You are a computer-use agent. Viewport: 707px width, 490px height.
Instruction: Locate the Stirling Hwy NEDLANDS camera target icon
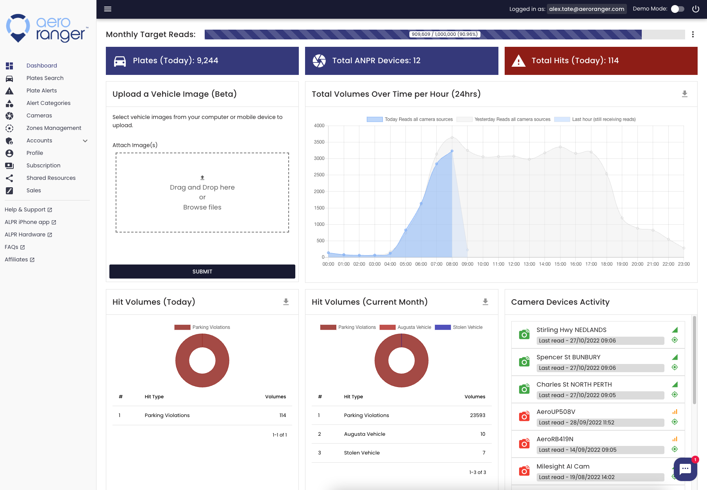(x=675, y=340)
